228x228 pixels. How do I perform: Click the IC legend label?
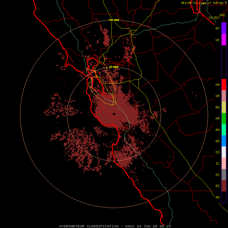(x=217, y=164)
